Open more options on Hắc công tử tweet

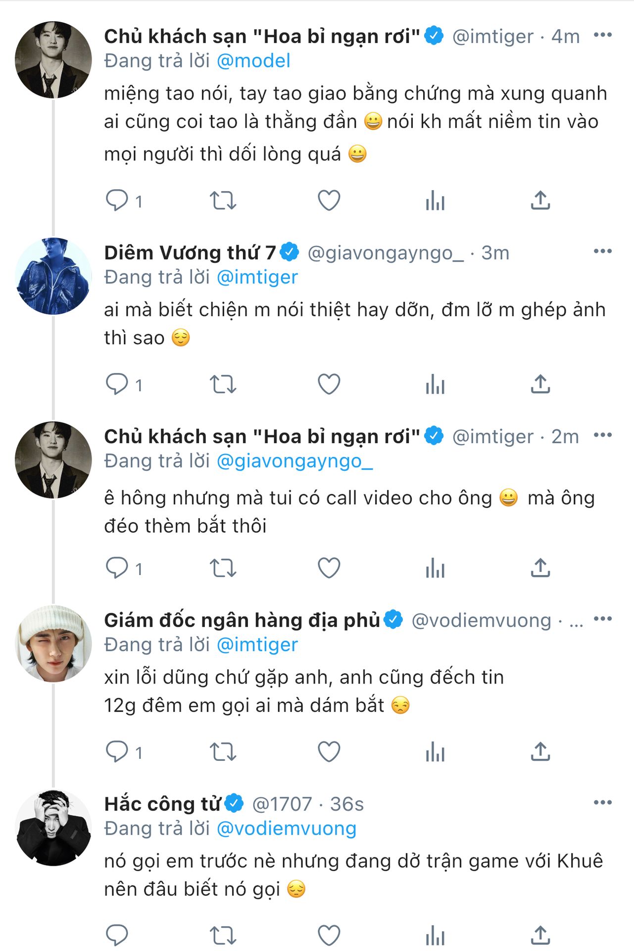pos(602,802)
